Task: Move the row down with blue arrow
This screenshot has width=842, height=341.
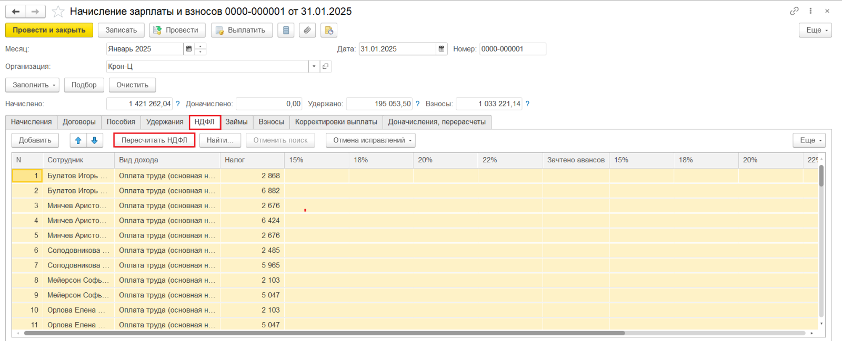Action: (x=94, y=140)
